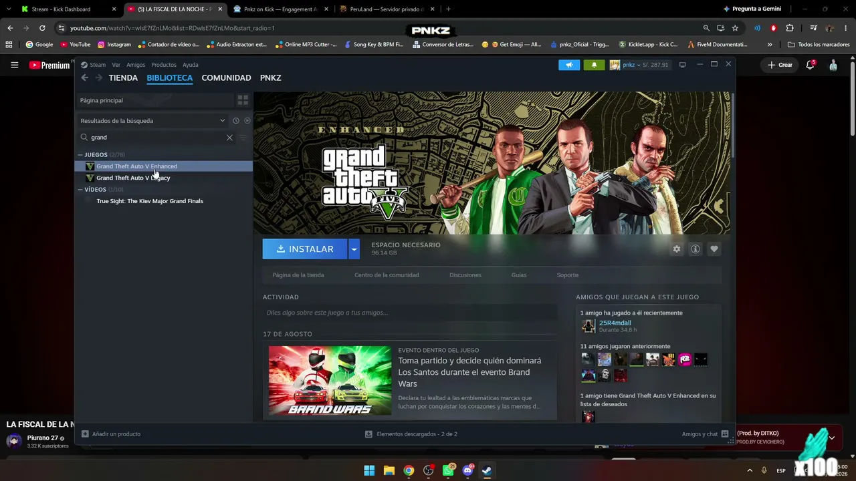
Task: Click YouTube Crear button
Action: point(780,65)
